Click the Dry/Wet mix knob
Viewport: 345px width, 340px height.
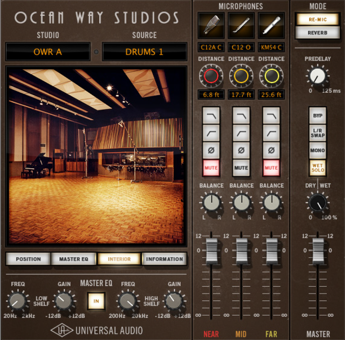(318, 202)
